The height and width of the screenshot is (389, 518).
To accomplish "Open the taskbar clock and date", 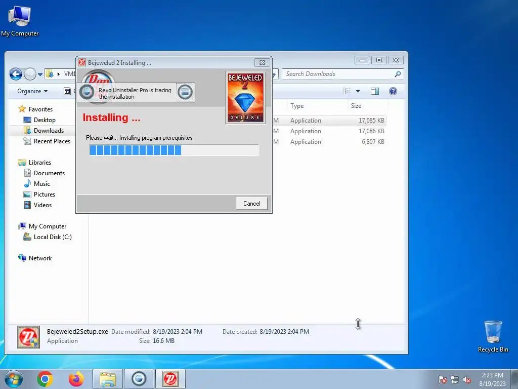I will (x=492, y=379).
